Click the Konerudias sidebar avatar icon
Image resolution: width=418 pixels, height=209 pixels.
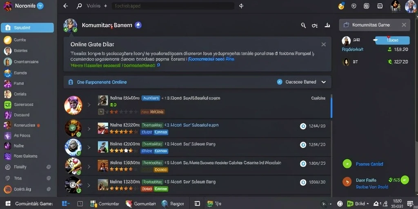point(7,125)
